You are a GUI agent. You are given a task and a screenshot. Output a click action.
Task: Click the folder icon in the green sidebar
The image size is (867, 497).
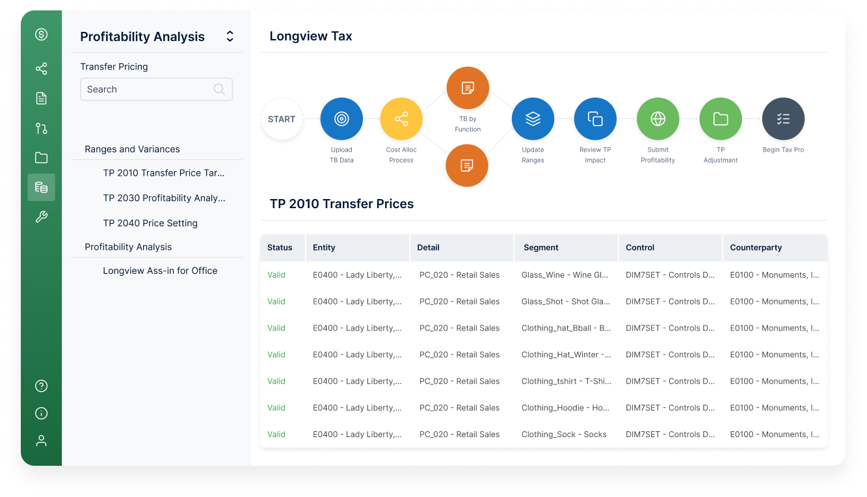(x=41, y=158)
